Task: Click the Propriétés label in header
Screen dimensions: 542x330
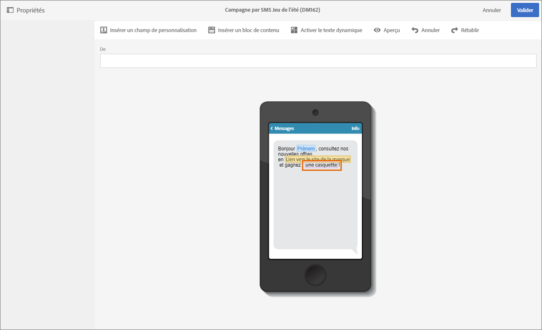Action: click(31, 10)
